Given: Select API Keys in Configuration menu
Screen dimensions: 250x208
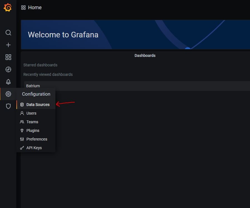Looking at the screenshot, I should click(x=36, y=148).
